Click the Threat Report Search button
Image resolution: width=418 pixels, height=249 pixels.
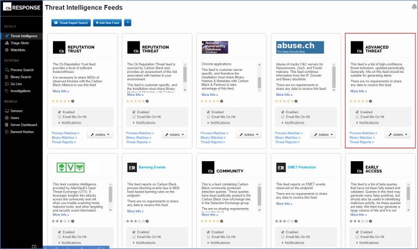(x=70, y=23)
